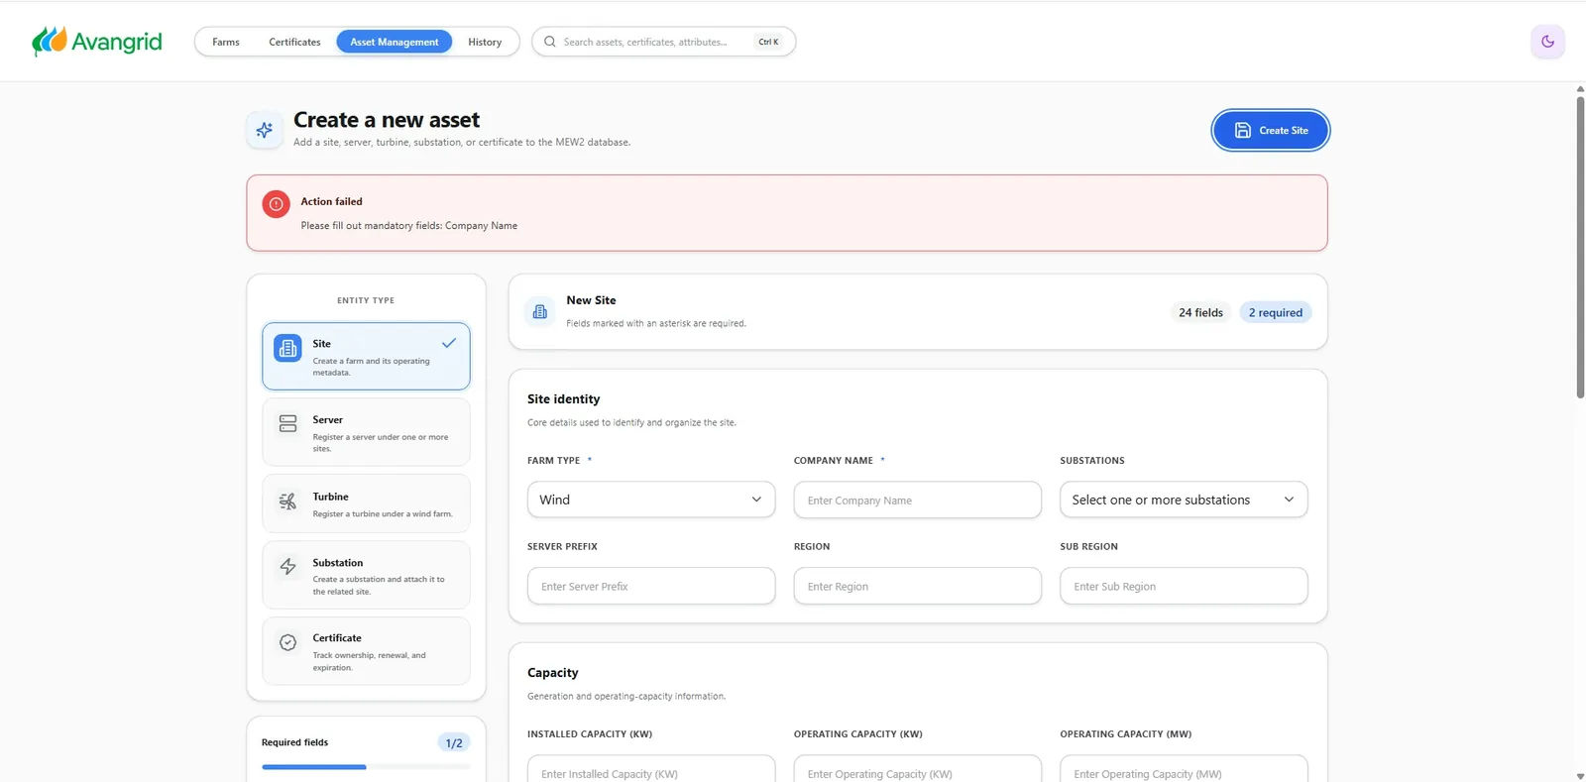Click the 'ENTITY TYPE' label

click(366, 300)
